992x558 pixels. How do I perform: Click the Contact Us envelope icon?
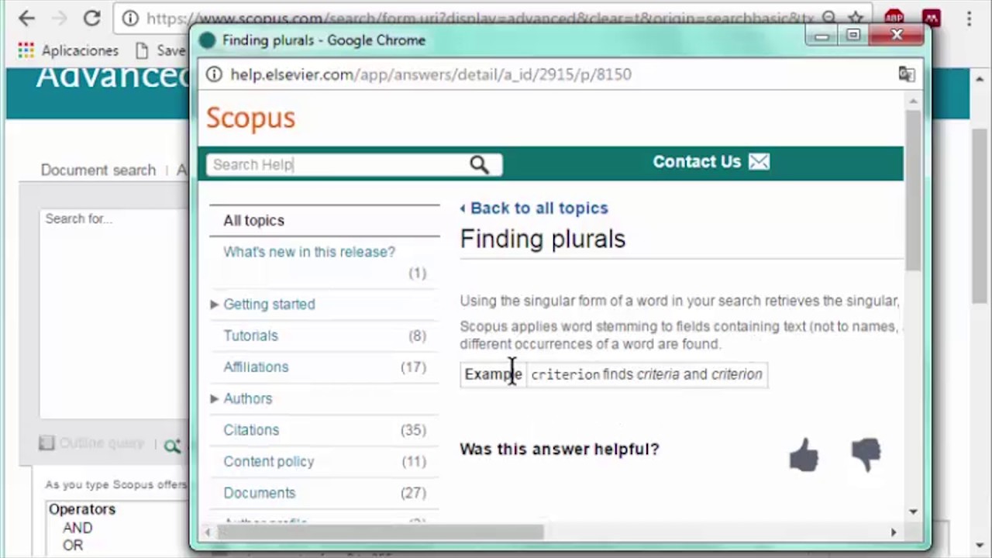759,162
